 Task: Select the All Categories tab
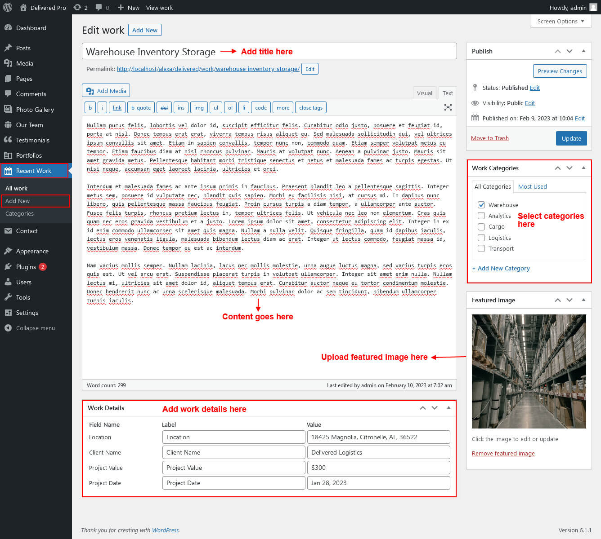pos(493,186)
